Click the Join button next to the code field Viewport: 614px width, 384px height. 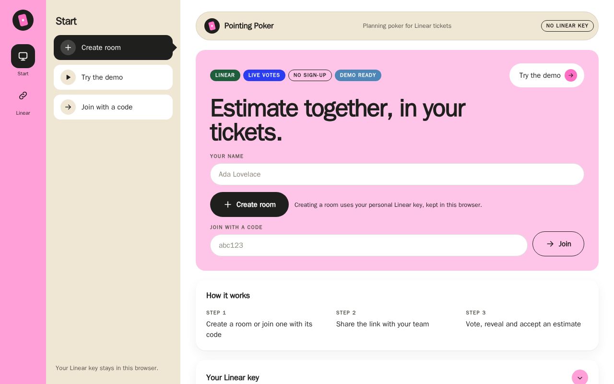point(558,244)
